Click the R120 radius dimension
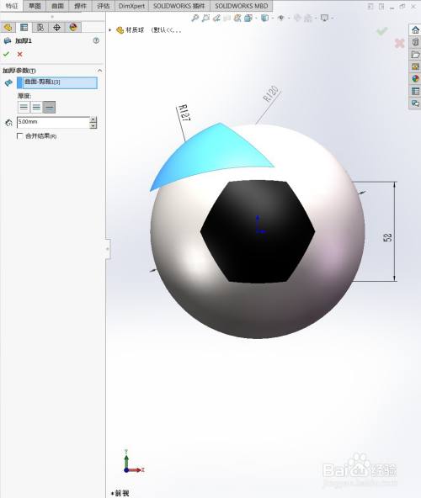Screen dimensions: 421x498 pyautogui.click(x=270, y=93)
